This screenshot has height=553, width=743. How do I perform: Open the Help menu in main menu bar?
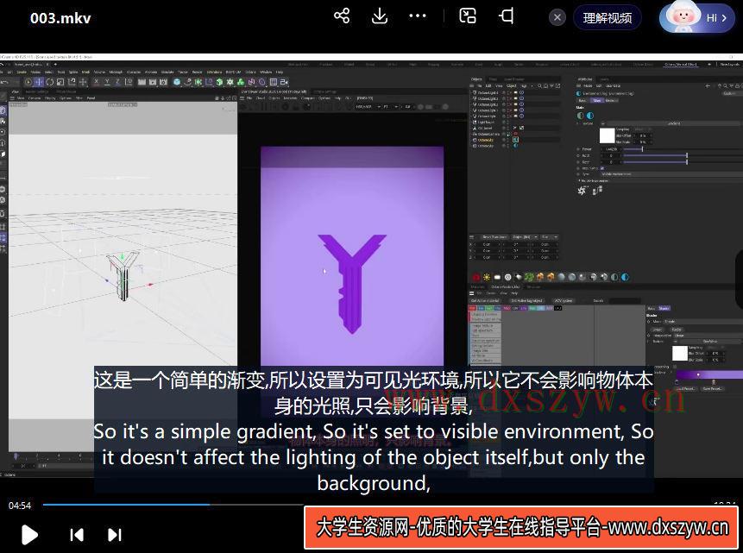[279, 72]
